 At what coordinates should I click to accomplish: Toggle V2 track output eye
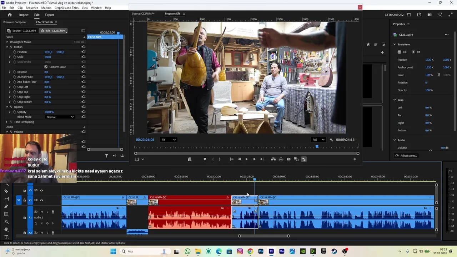[41, 191]
